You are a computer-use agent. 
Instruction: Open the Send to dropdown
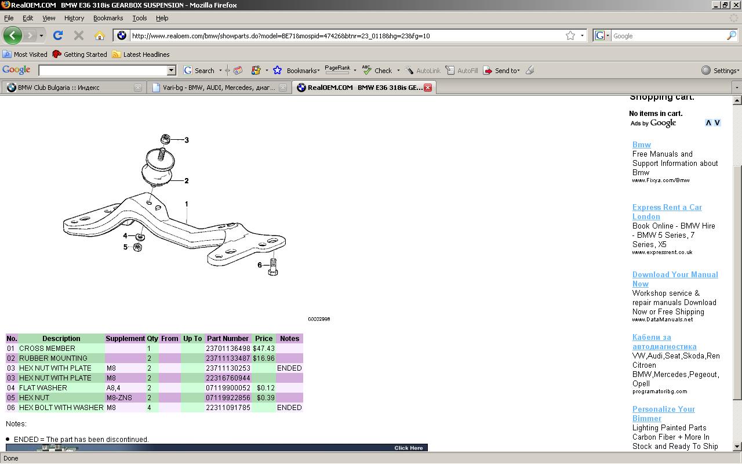tap(502, 70)
